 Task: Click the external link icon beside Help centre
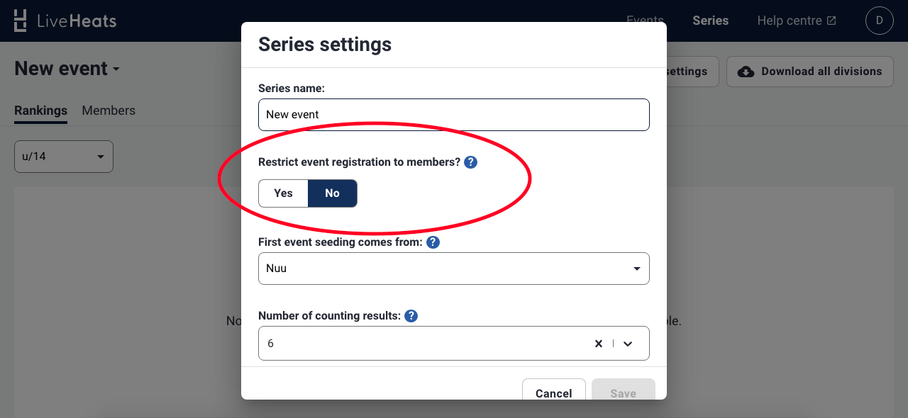833,20
